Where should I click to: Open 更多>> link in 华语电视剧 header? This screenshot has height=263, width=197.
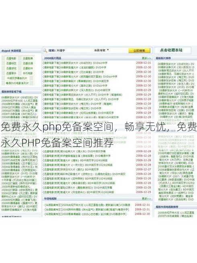click(x=146, y=198)
